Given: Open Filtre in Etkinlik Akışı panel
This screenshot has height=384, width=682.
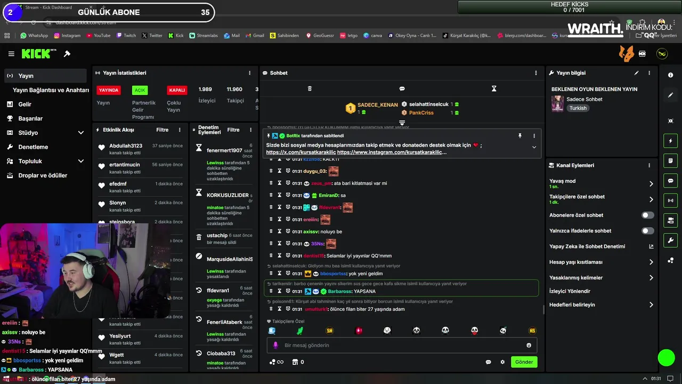Looking at the screenshot, I should 162,130.
